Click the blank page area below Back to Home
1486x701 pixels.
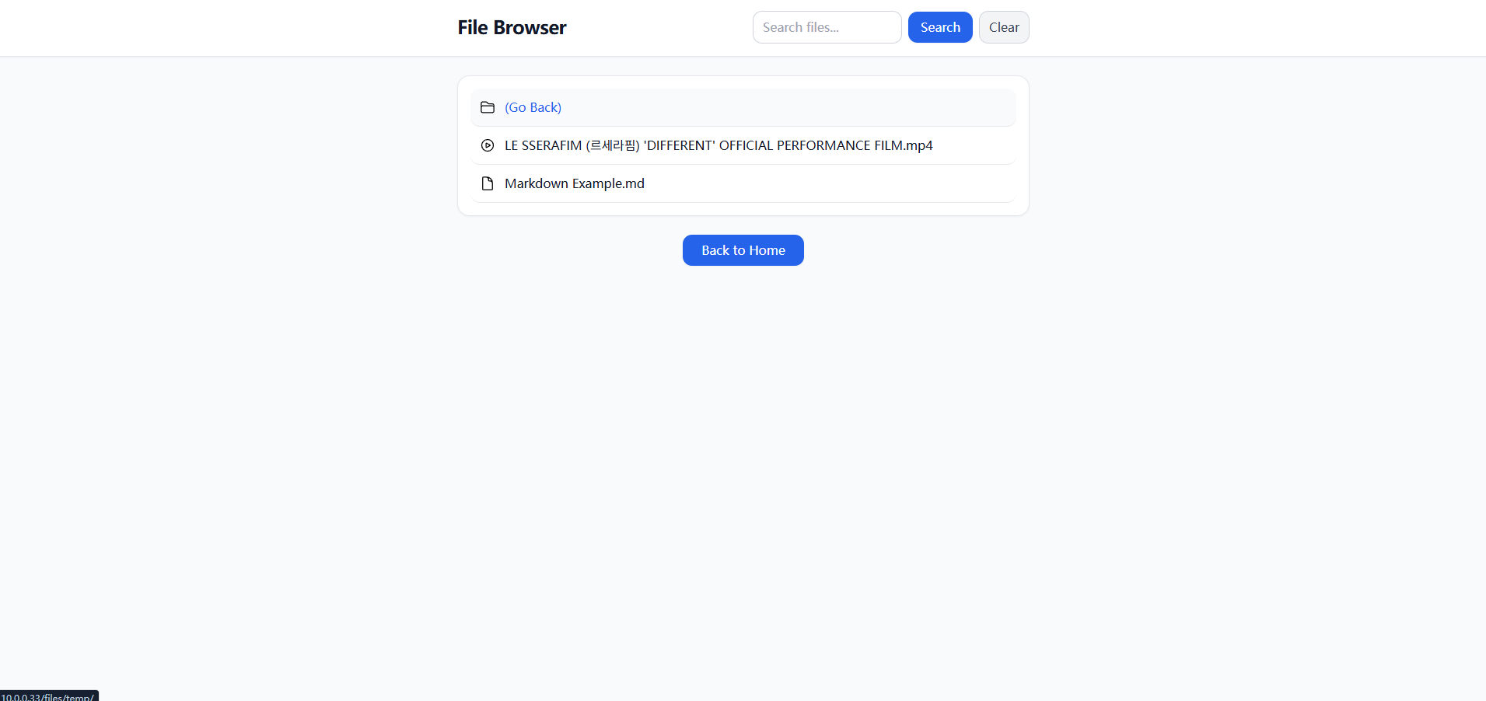tap(743, 466)
